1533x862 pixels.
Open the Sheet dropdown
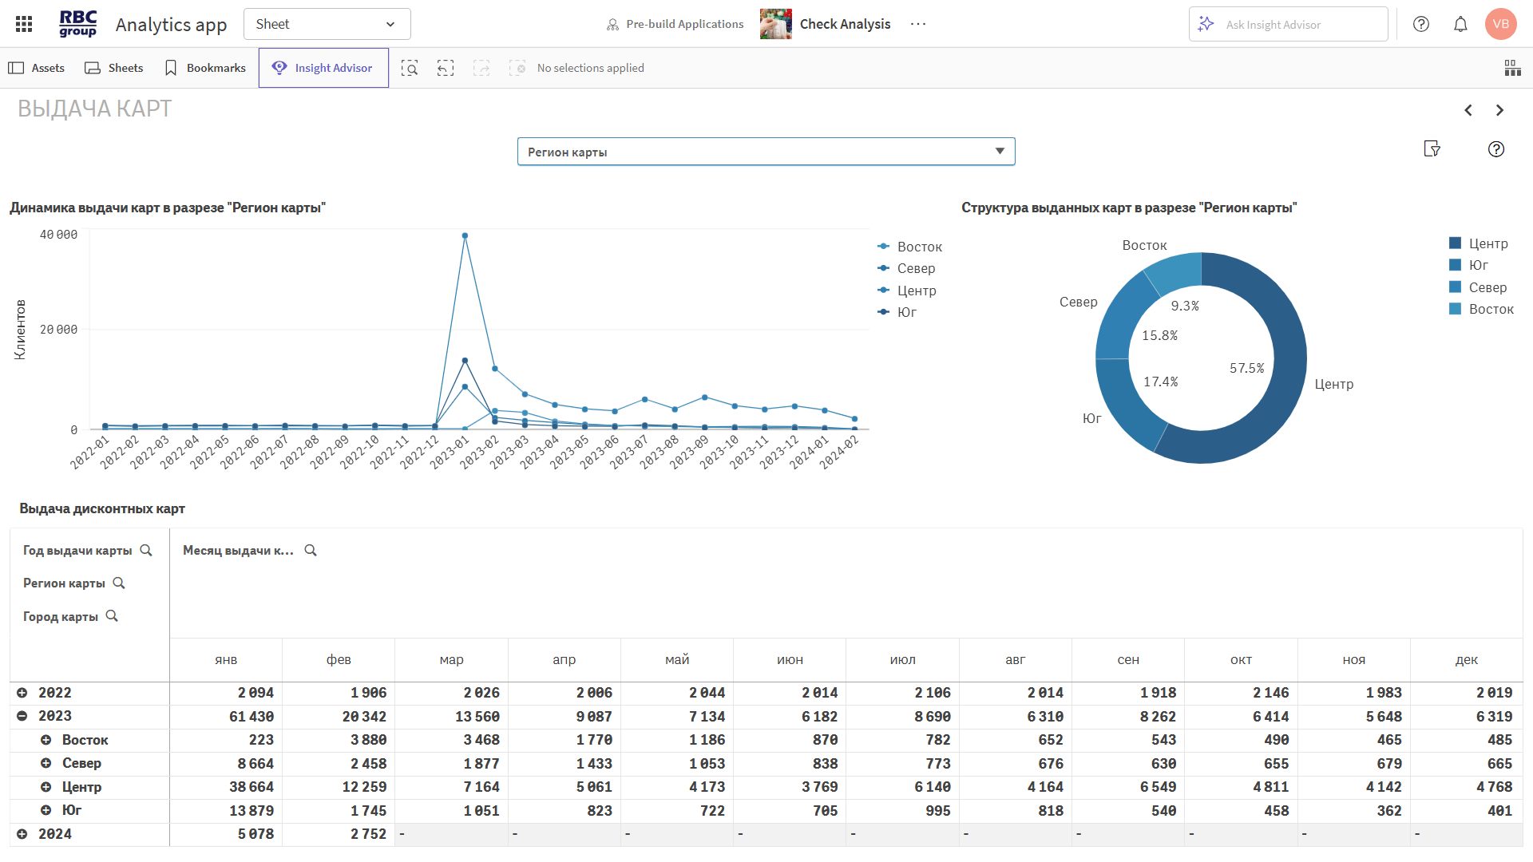click(x=327, y=24)
